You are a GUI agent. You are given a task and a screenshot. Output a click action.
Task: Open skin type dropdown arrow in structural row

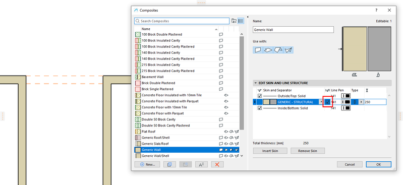pos(361,102)
